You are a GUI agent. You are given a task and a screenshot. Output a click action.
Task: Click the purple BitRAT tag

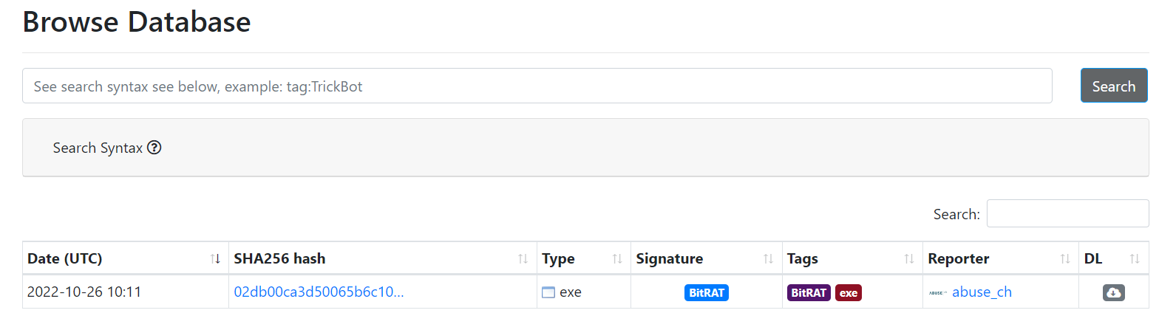(x=809, y=292)
